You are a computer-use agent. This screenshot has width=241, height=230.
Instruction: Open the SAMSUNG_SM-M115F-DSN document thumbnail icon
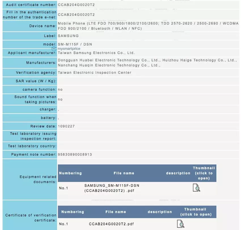196,188
